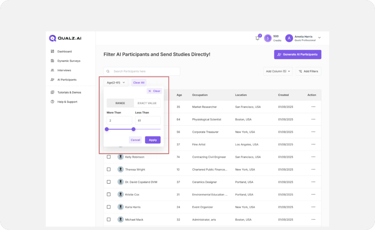Click the Generate AI Participants button
This screenshot has height=230, width=375.
tap(297, 54)
